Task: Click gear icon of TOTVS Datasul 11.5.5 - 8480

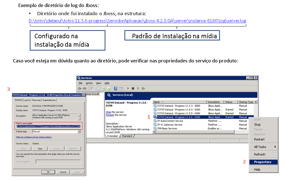Action: point(155,113)
